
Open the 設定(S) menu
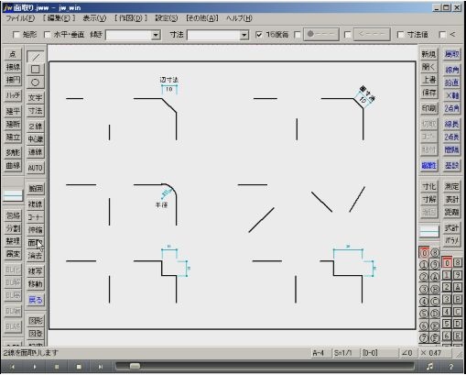167,18
